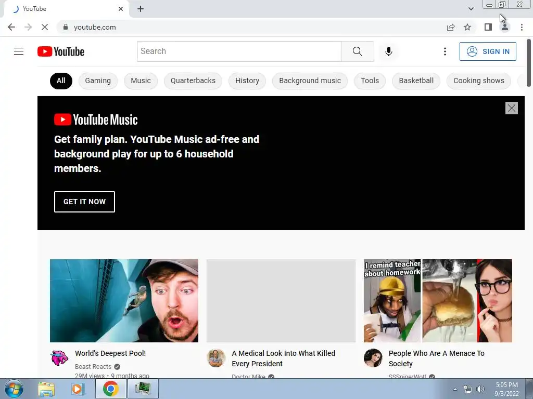Click People Who Are A Menace To Society title
The image size is (533, 399).
coord(437,358)
